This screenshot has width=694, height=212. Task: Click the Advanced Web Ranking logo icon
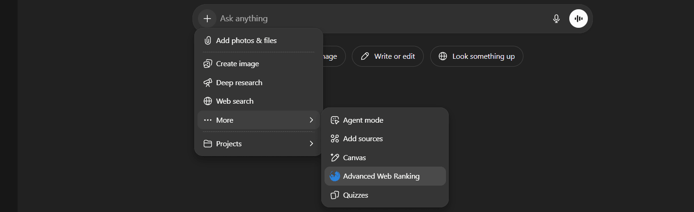(335, 176)
